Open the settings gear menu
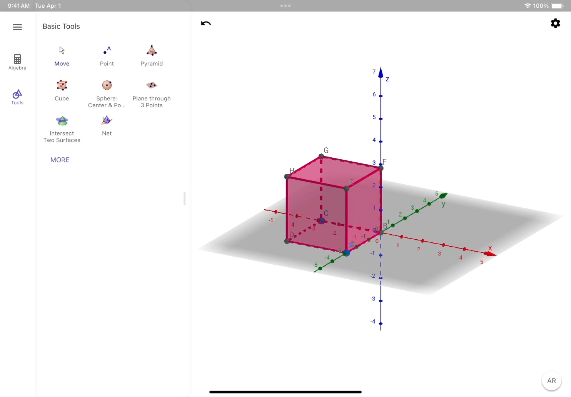571x397 pixels. coord(555,23)
